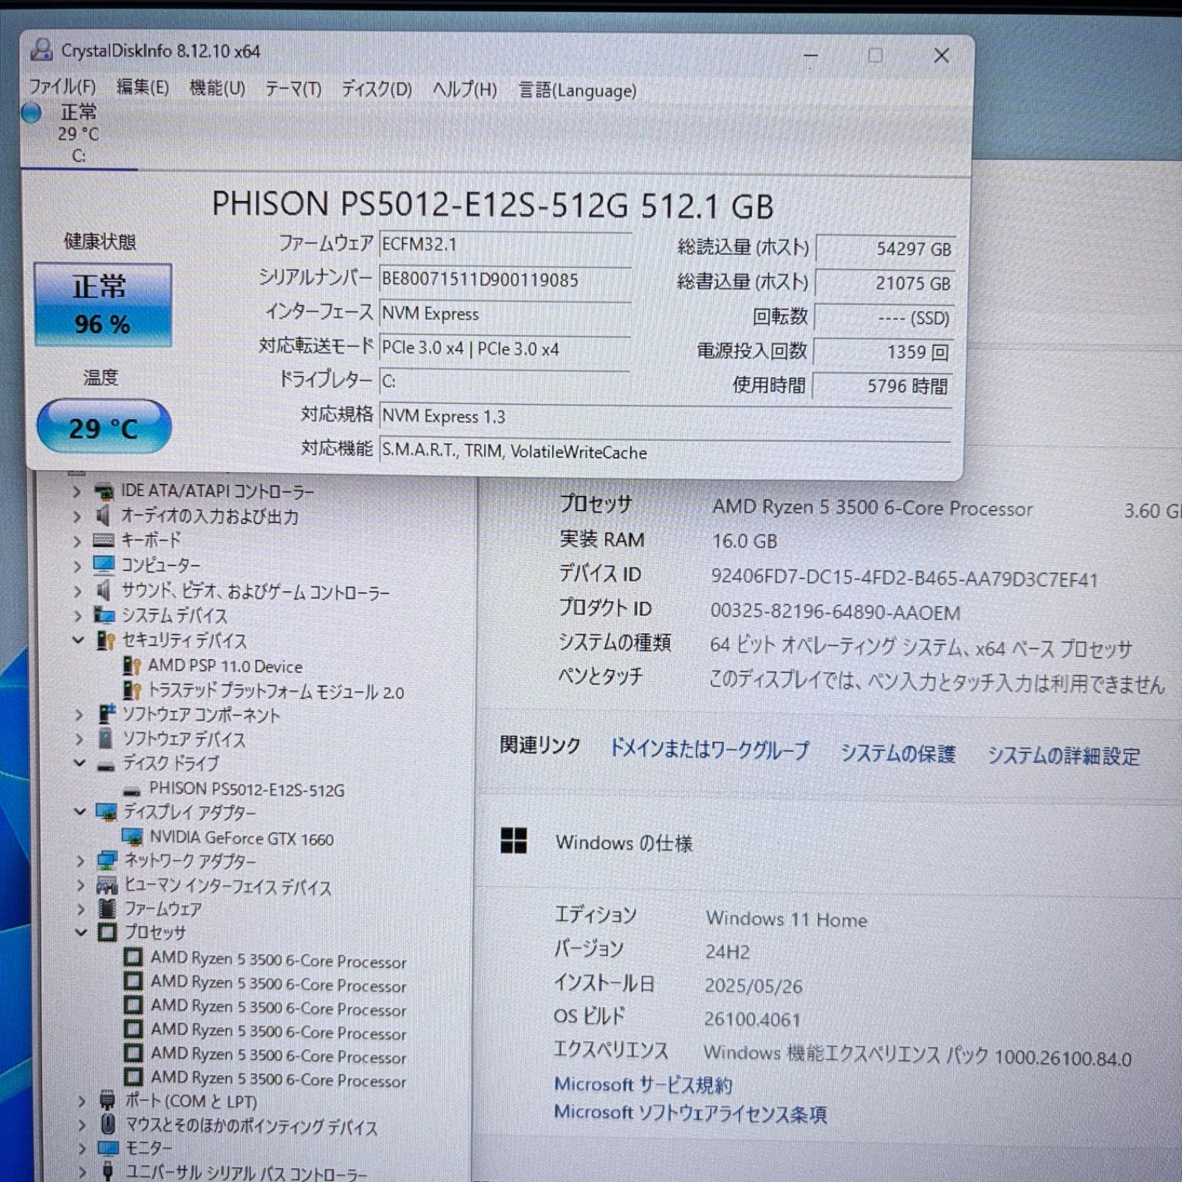Viewport: 1182px width, 1182px height.
Task: Click the interface field NVM Express
Action: [505, 314]
